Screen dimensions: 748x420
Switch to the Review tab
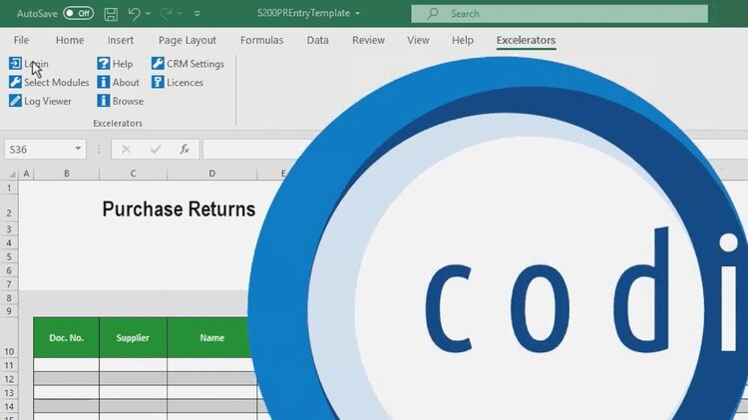point(368,40)
